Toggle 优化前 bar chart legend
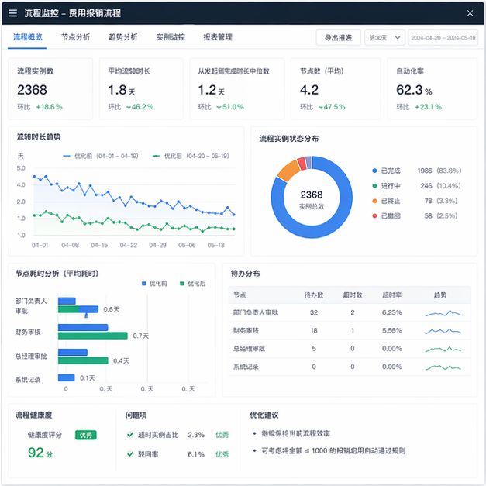The height and width of the screenshot is (486, 486). (154, 284)
